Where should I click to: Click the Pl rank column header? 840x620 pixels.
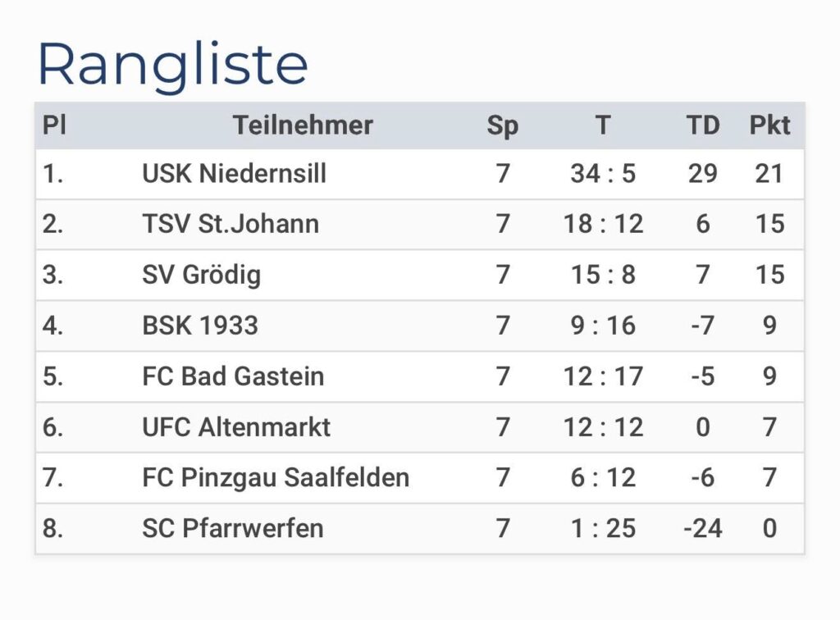tap(54, 125)
